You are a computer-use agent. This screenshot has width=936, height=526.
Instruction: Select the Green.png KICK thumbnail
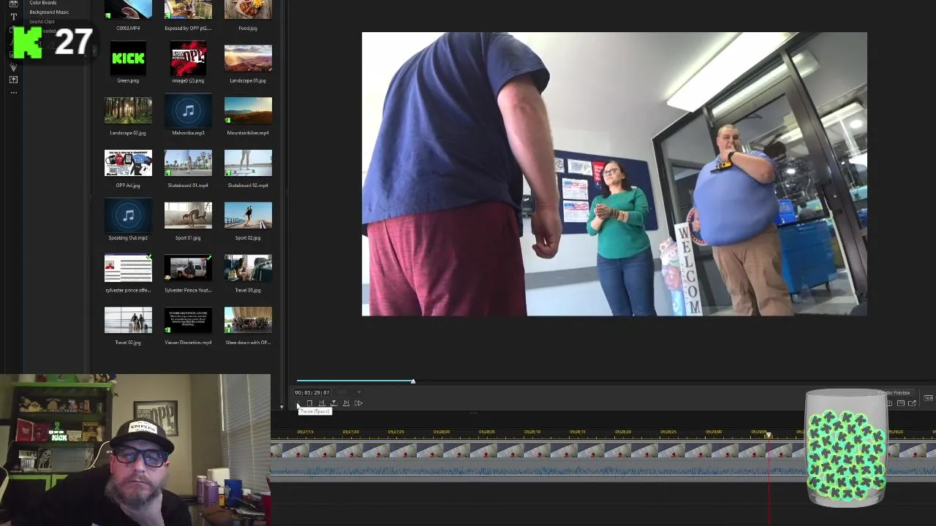click(128, 58)
